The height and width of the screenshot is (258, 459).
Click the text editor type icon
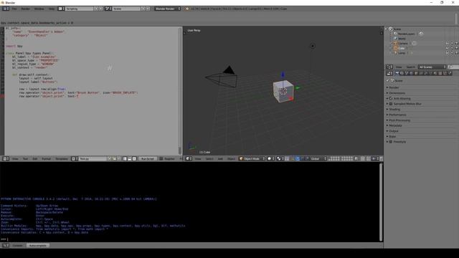coord(6,159)
